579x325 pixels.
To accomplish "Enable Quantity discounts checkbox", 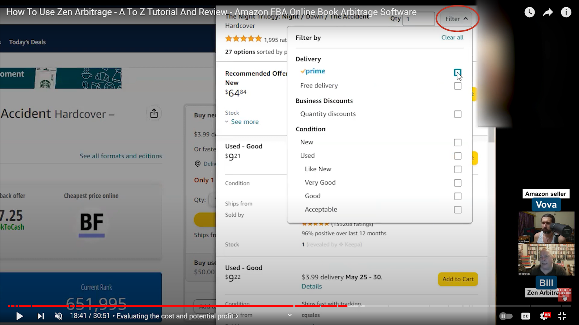I will click(458, 114).
